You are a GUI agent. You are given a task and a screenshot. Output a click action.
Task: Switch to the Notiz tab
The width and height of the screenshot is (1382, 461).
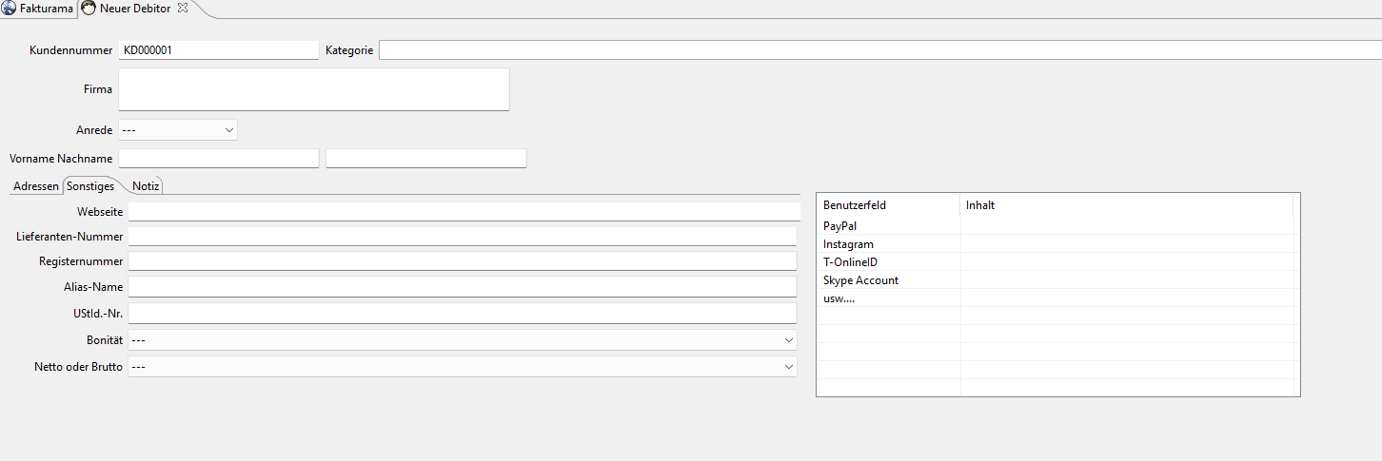tap(146, 186)
